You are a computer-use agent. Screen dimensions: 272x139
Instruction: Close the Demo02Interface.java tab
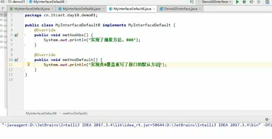[200, 9]
